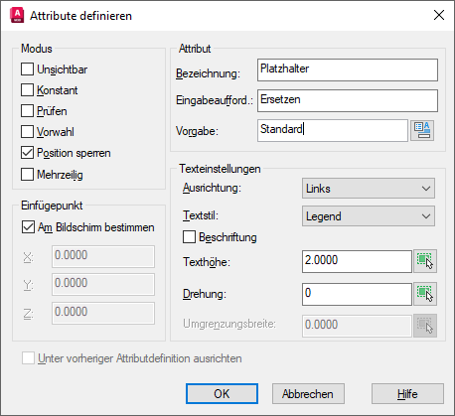Tick the Prüfen checkbox
Image resolution: width=455 pixels, height=416 pixels.
click(x=27, y=111)
